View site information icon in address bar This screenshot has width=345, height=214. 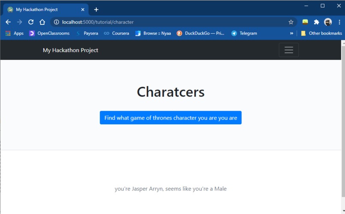click(x=57, y=22)
